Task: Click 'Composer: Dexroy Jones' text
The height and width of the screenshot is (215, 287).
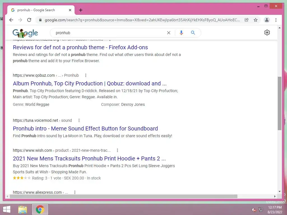Action: (x=123, y=105)
